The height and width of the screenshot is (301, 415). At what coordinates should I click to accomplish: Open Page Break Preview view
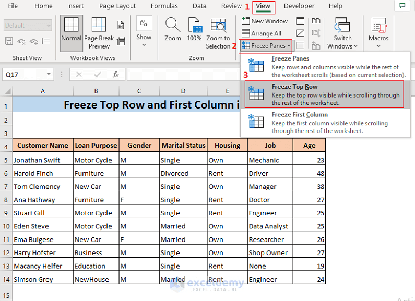click(99, 33)
